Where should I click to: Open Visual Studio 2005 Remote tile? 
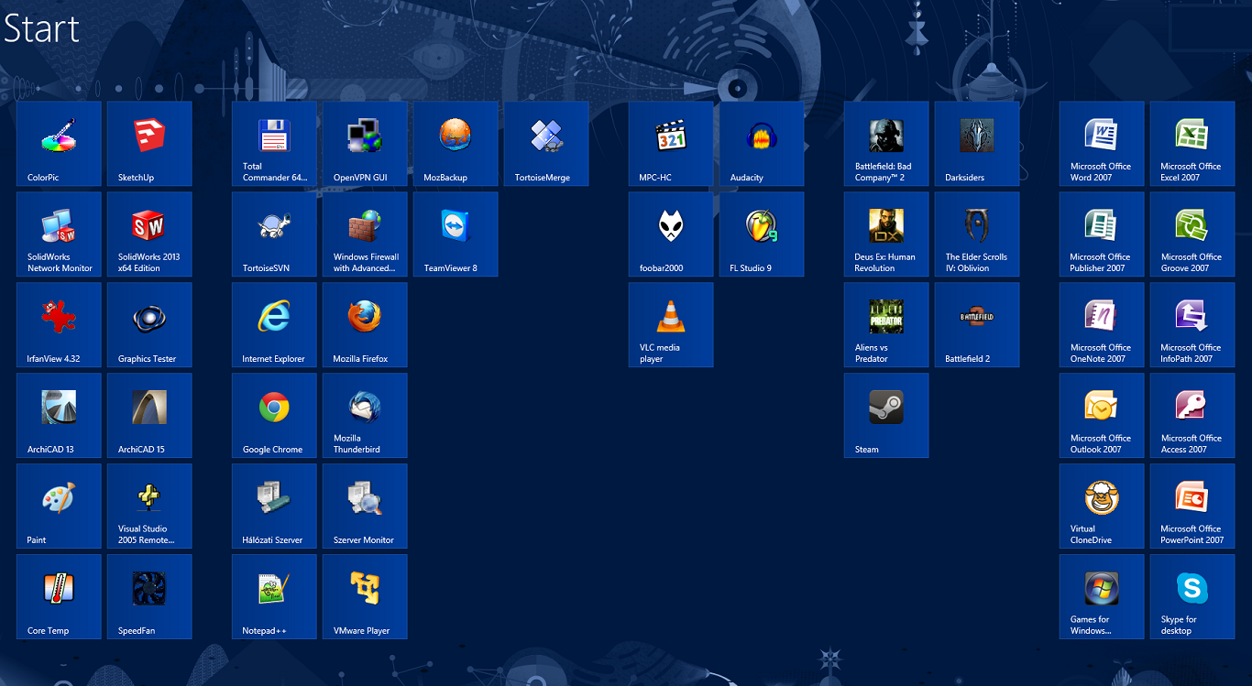(149, 506)
